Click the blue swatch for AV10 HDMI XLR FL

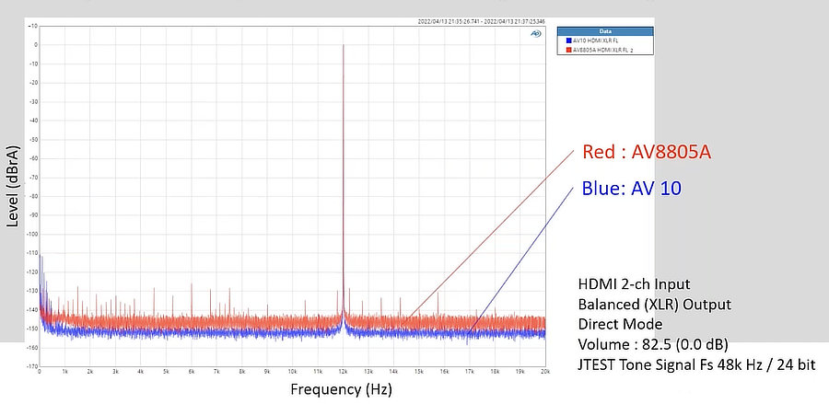(568, 40)
